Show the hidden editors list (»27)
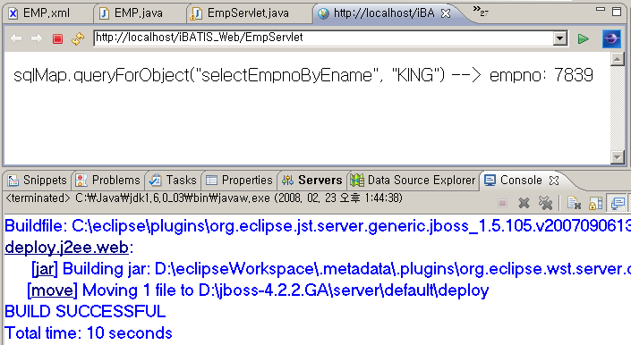The height and width of the screenshot is (345, 631). coord(481,11)
